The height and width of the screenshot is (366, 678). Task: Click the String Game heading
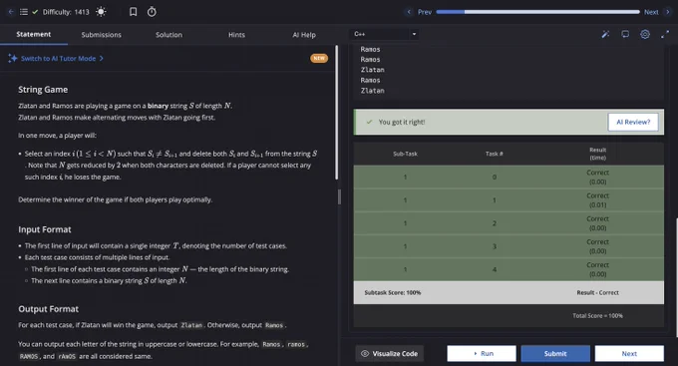43,90
